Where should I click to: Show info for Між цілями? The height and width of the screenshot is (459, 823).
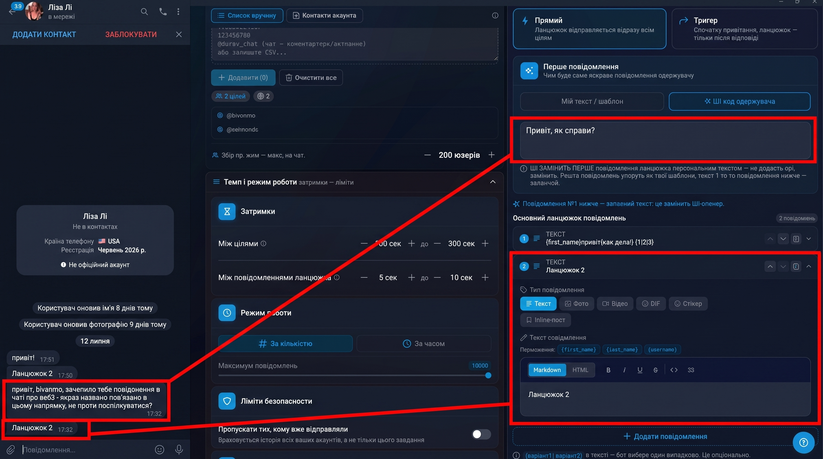pyautogui.click(x=263, y=244)
